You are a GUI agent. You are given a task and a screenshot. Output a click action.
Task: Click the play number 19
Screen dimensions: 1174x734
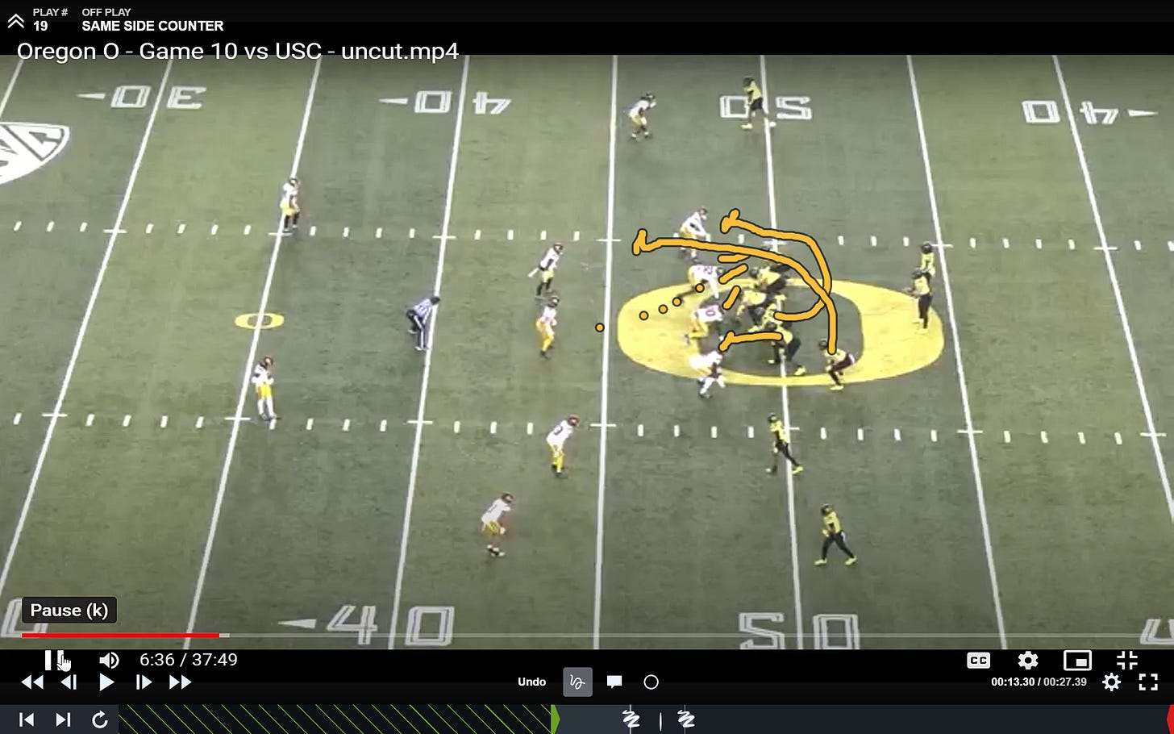(x=40, y=26)
